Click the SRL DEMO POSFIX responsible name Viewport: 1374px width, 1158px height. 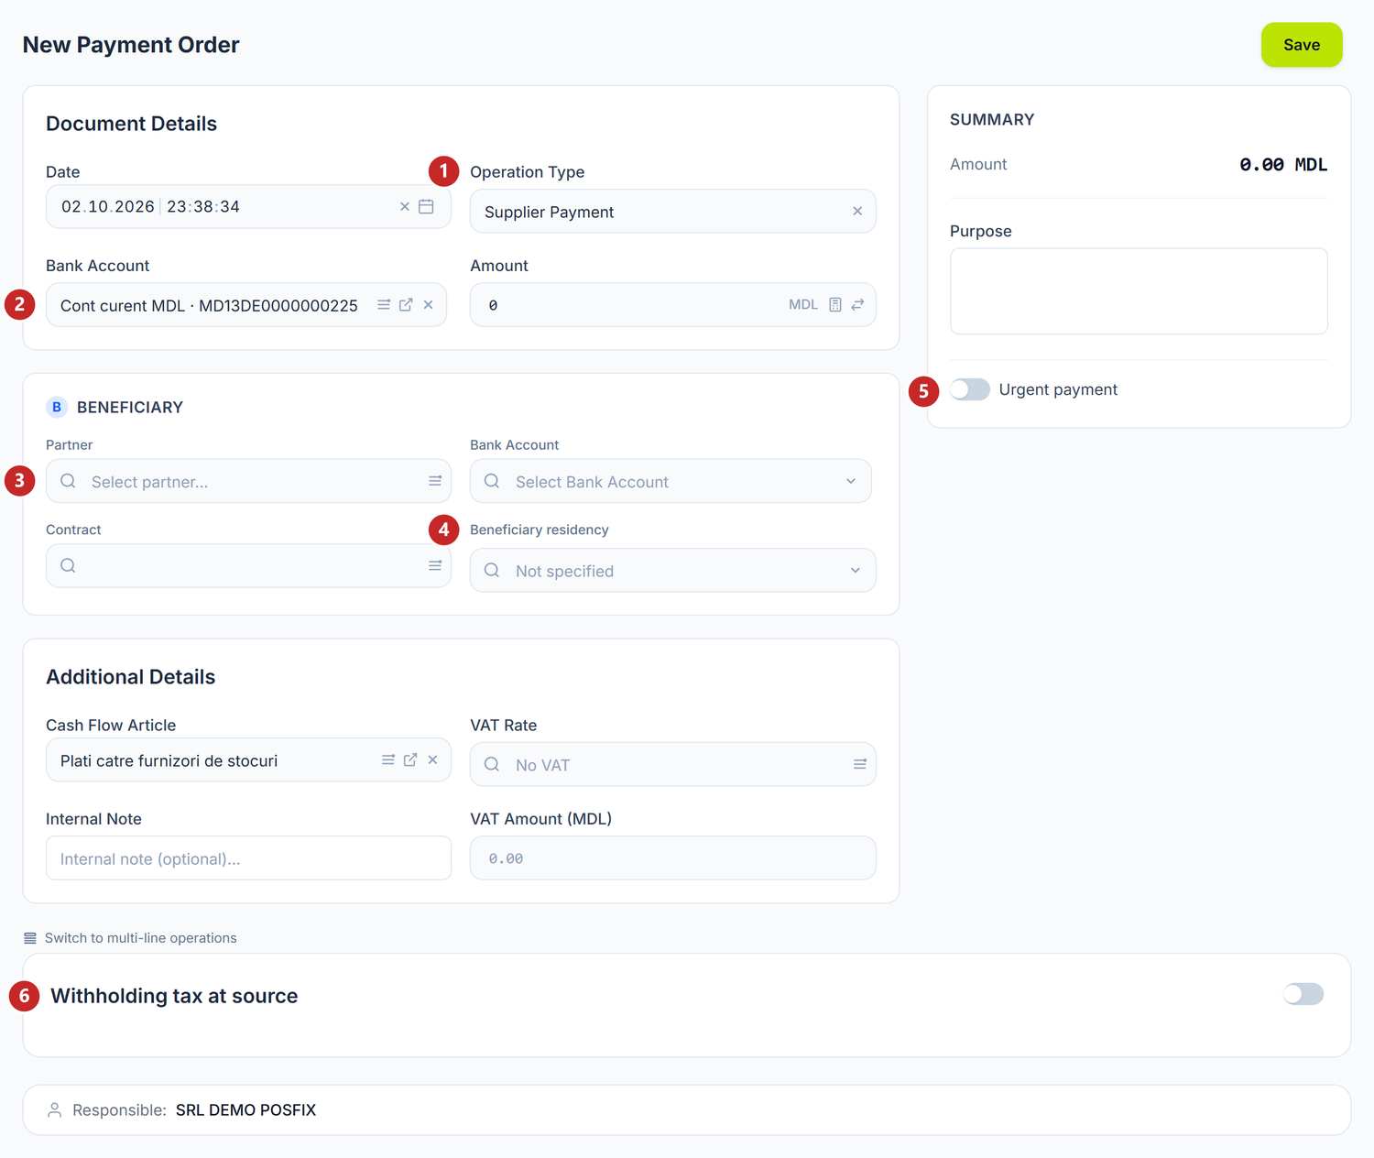(245, 1110)
